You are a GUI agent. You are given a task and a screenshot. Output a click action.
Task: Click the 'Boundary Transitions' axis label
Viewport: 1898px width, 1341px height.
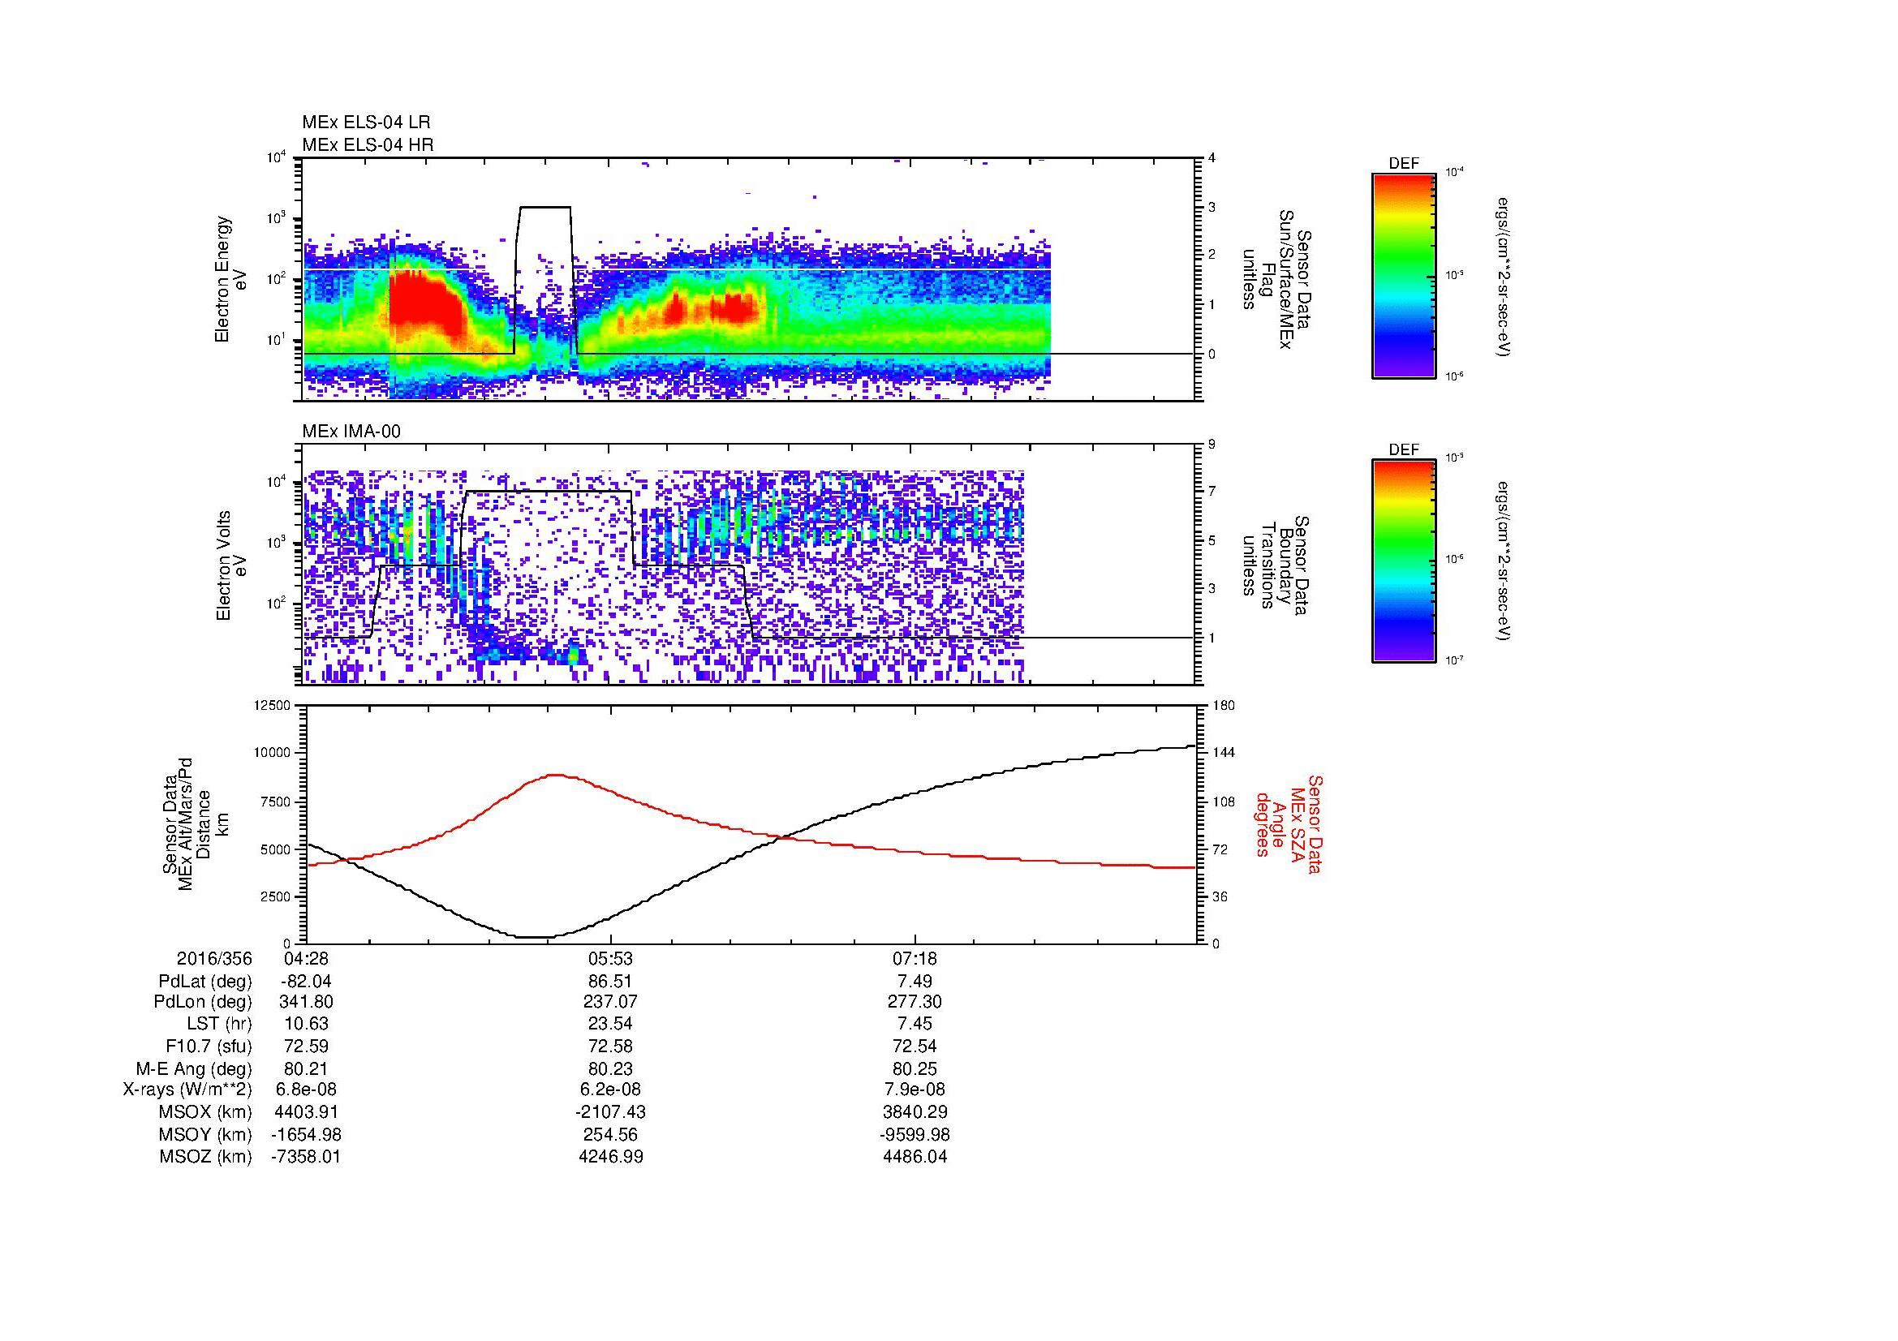pyautogui.click(x=1276, y=566)
